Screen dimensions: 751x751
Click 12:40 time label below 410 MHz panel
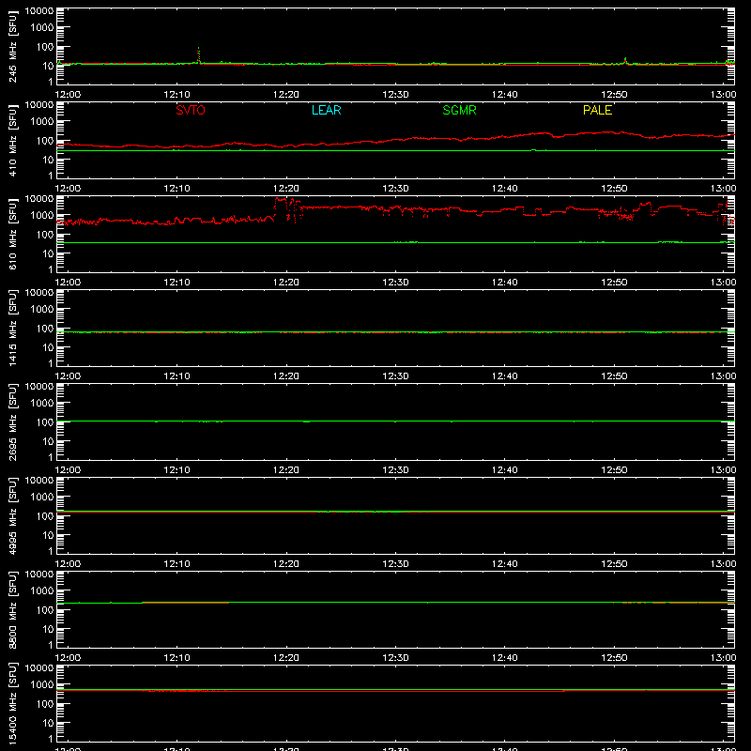point(505,189)
